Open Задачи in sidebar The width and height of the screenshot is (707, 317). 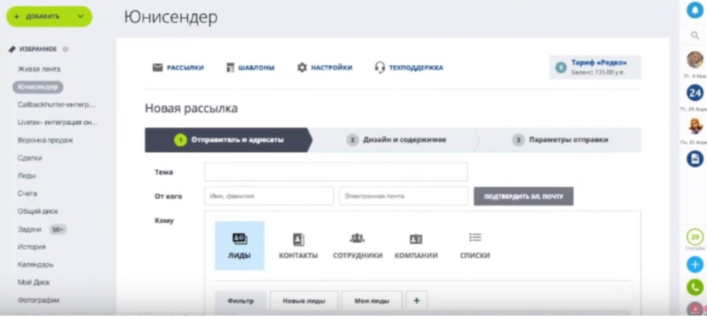29,229
